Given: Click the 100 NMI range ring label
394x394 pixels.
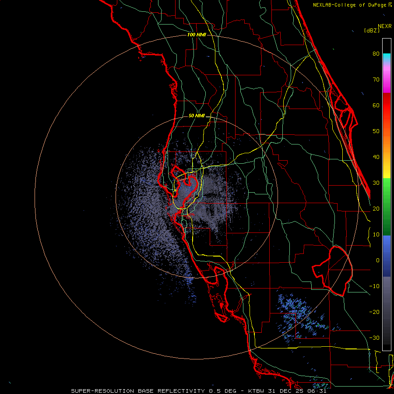Looking at the screenshot, I should pos(197,35).
